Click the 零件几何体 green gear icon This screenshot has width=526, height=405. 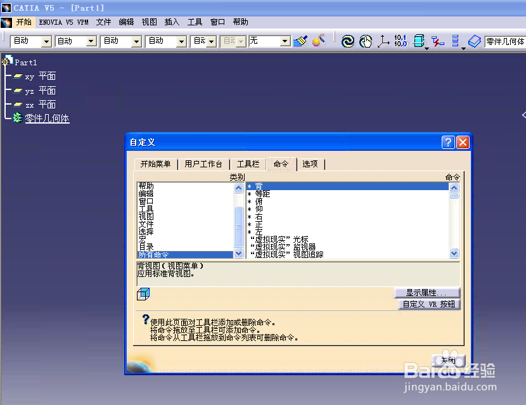(x=18, y=118)
